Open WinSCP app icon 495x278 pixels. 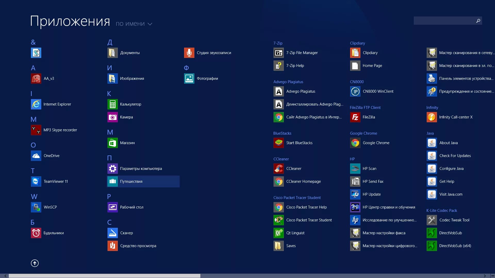36,207
